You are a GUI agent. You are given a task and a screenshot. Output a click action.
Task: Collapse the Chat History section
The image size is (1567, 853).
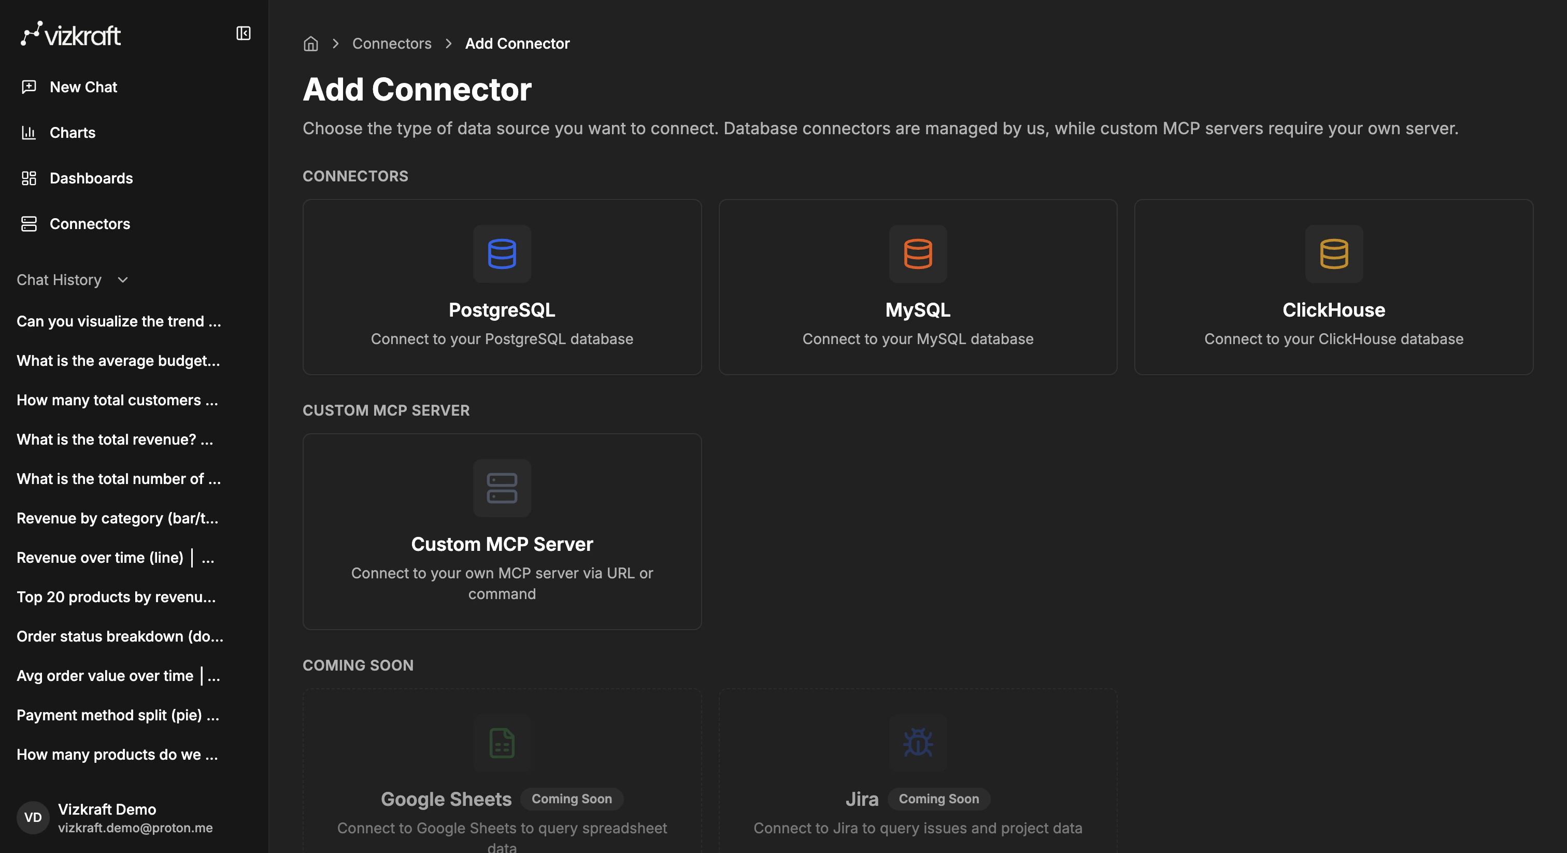click(x=122, y=280)
